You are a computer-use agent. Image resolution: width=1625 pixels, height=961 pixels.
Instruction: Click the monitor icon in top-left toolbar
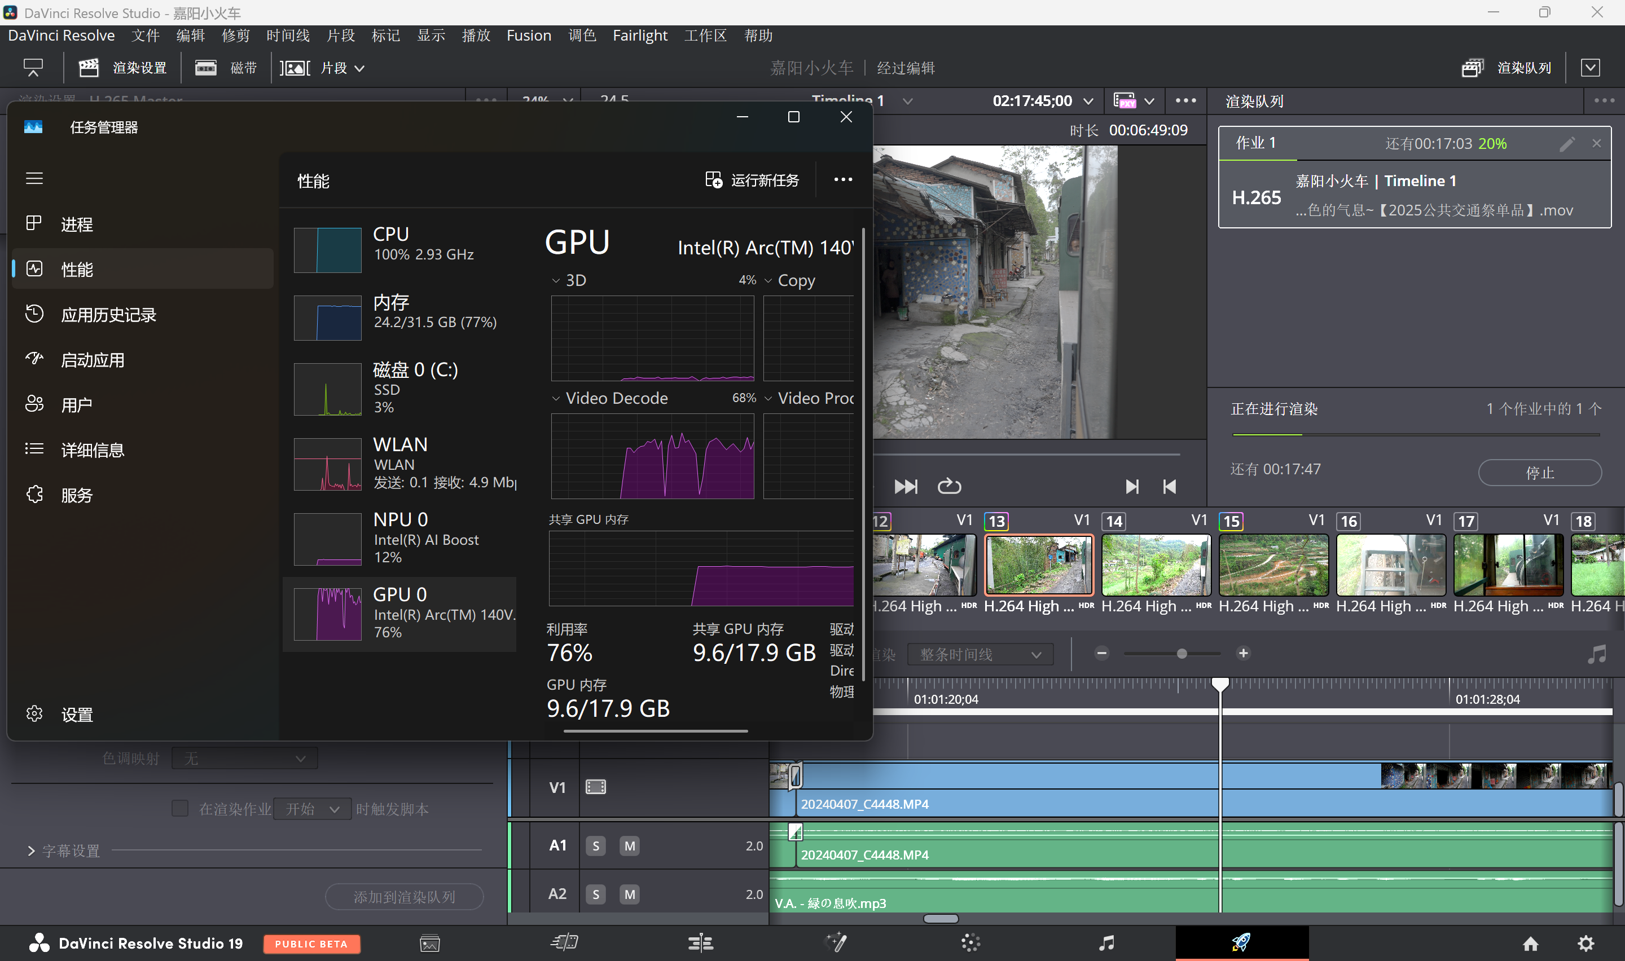click(x=32, y=68)
